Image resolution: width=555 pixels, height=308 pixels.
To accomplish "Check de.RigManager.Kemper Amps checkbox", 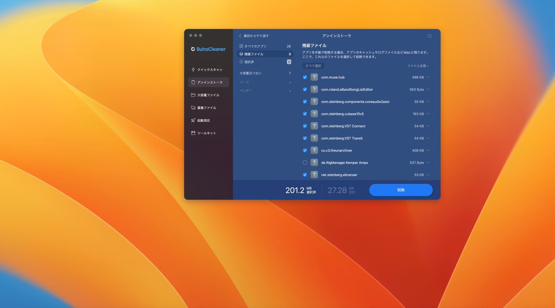I will coord(305,163).
